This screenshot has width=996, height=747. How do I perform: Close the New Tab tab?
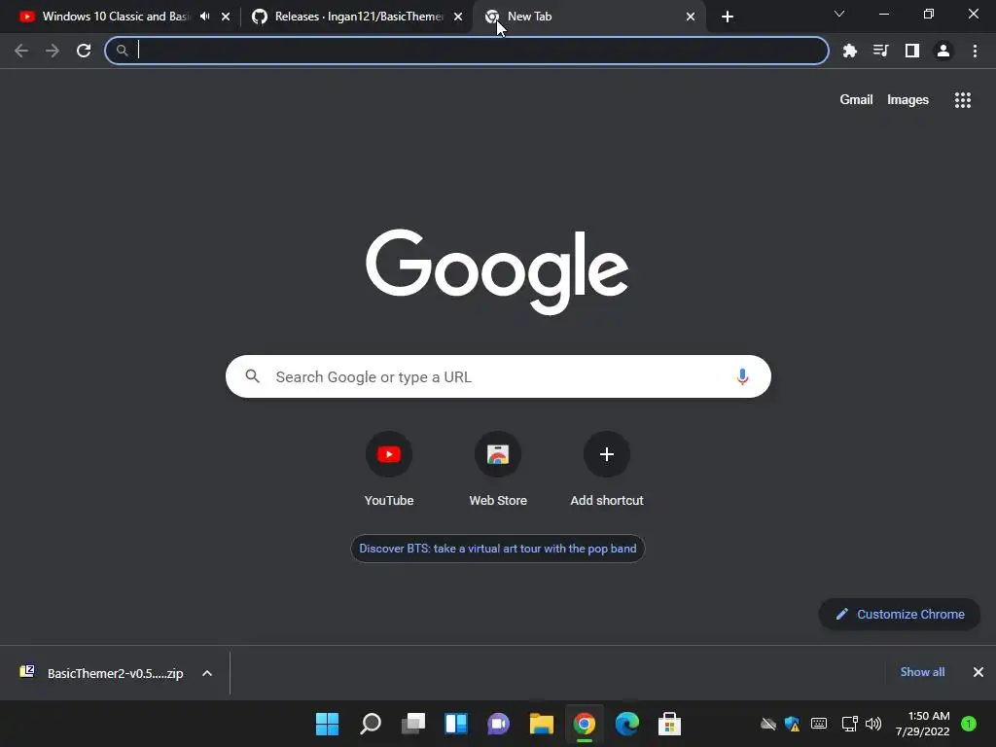click(x=691, y=17)
